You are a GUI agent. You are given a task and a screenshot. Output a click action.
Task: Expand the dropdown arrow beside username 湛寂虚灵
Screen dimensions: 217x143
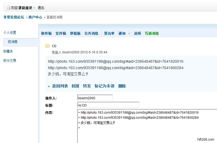(34, 8)
